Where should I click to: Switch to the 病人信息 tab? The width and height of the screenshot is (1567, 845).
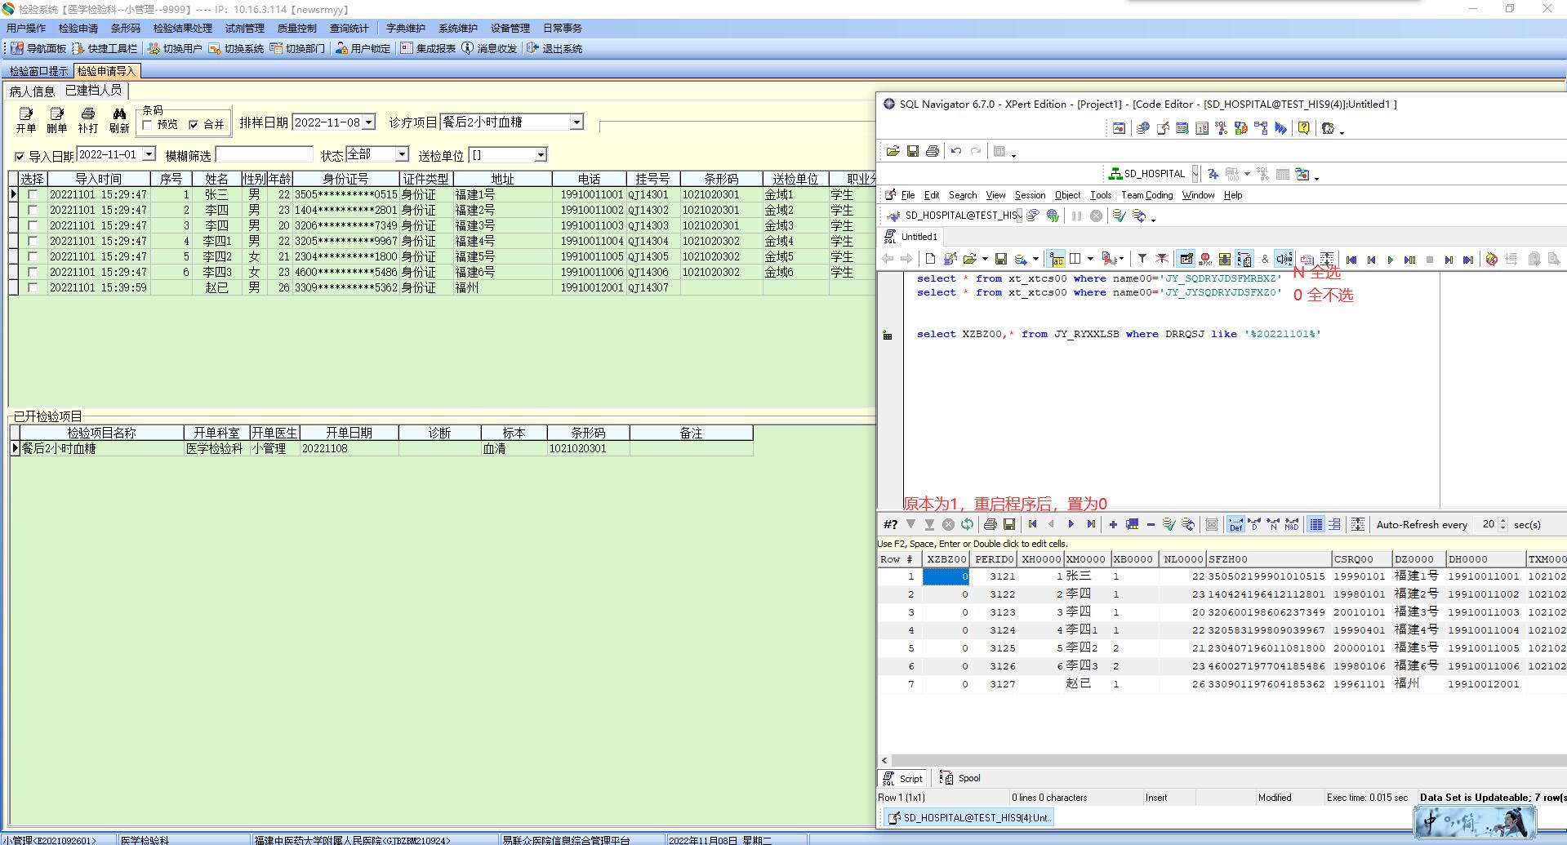32,91
